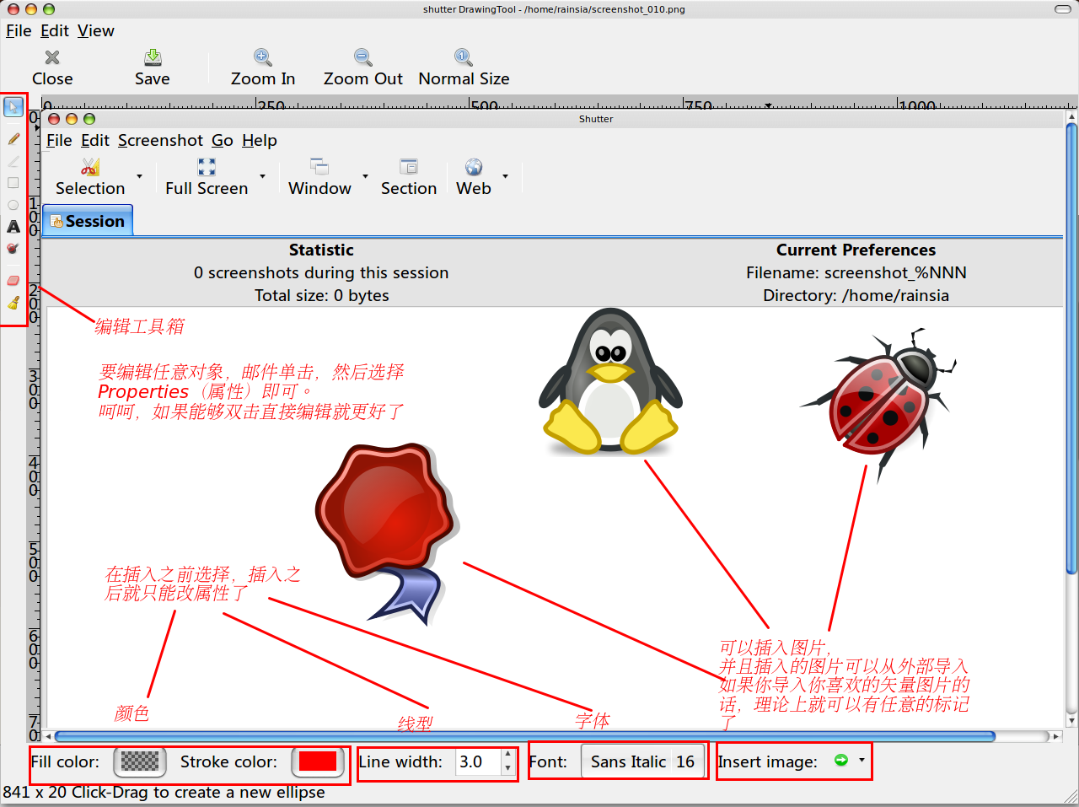This screenshot has width=1079, height=807.
Task: Click the Full Screen icon in the embedded screenshot
Action: pyautogui.click(x=207, y=167)
